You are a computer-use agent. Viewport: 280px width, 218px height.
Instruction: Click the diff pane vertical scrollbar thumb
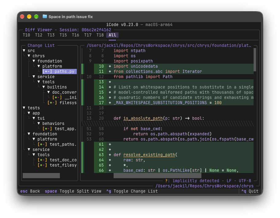click(255, 60)
